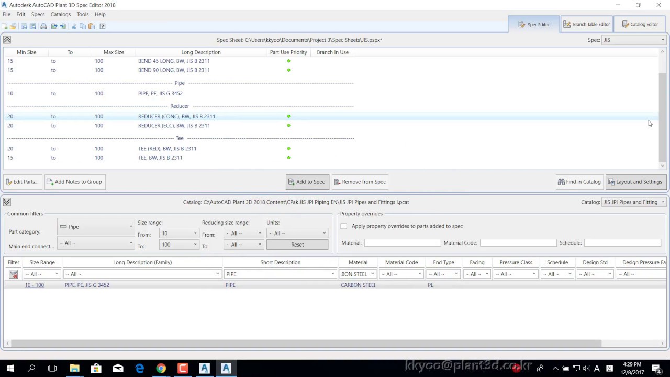Image resolution: width=670 pixels, height=377 pixels.
Task: Collapse the catalog panel
Action: [7, 202]
